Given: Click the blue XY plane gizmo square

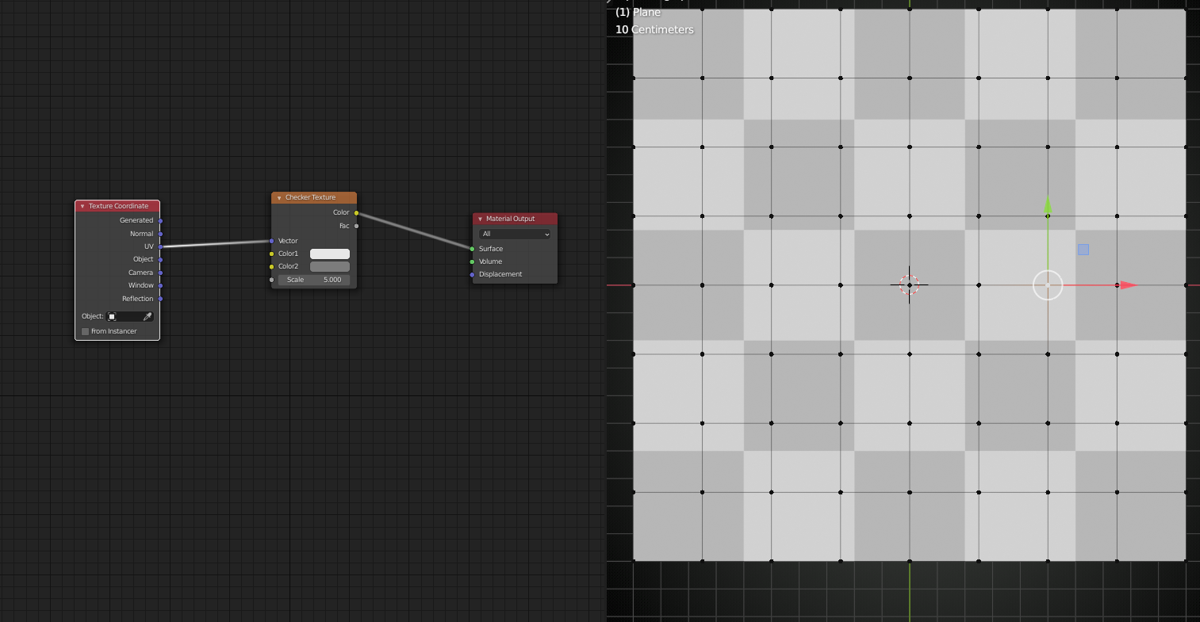Looking at the screenshot, I should click(1083, 250).
